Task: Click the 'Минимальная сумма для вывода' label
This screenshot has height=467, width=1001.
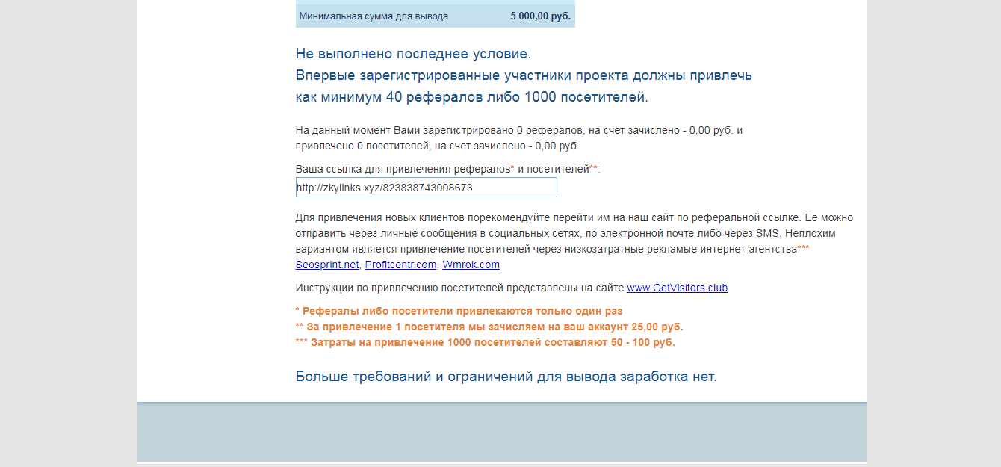Action: (374, 16)
